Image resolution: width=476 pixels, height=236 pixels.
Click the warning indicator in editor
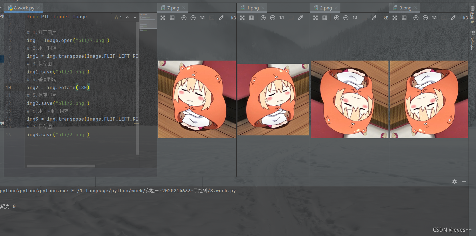[x=118, y=18]
